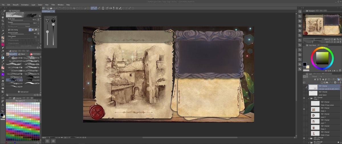Expand the Amount of paint dynamics button
342x144 pixels.
pos(39,34)
